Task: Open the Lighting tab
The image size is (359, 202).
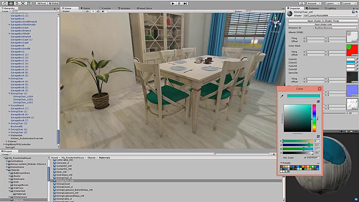Action: [330, 8]
